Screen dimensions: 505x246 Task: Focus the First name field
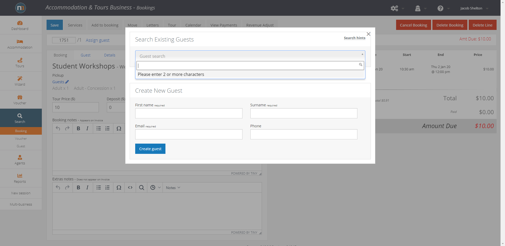189,113
